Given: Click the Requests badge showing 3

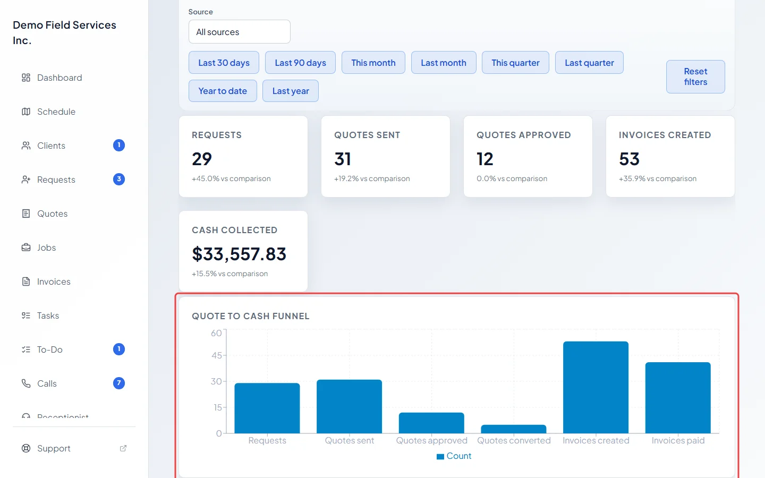Looking at the screenshot, I should coord(119,179).
